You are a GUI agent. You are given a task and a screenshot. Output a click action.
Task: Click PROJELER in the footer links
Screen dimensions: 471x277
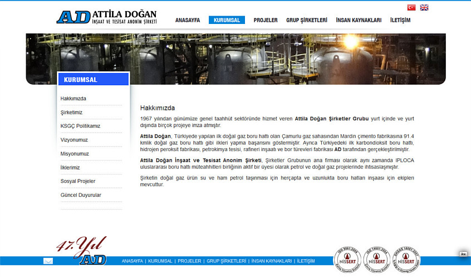coord(189,261)
